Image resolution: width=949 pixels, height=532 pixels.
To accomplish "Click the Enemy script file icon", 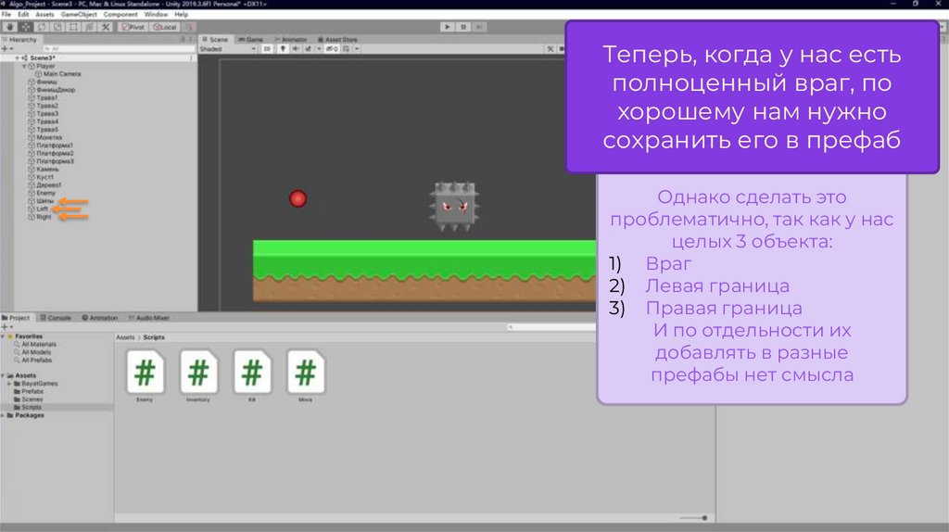I will coord(145,373).
